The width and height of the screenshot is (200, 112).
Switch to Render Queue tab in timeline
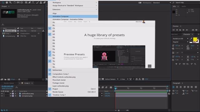coord(9,83)
